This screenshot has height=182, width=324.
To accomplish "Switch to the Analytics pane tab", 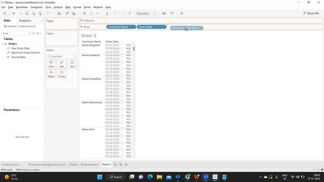I will pos(25,20).
